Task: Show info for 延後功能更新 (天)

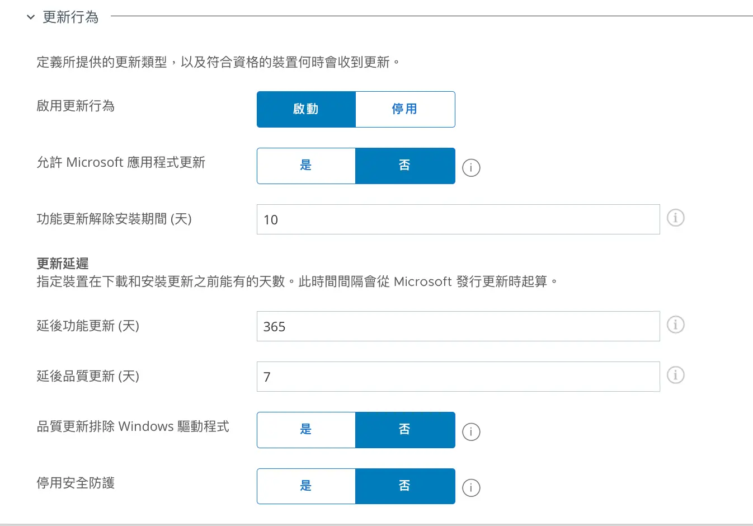Action: [x=675, y=325]
